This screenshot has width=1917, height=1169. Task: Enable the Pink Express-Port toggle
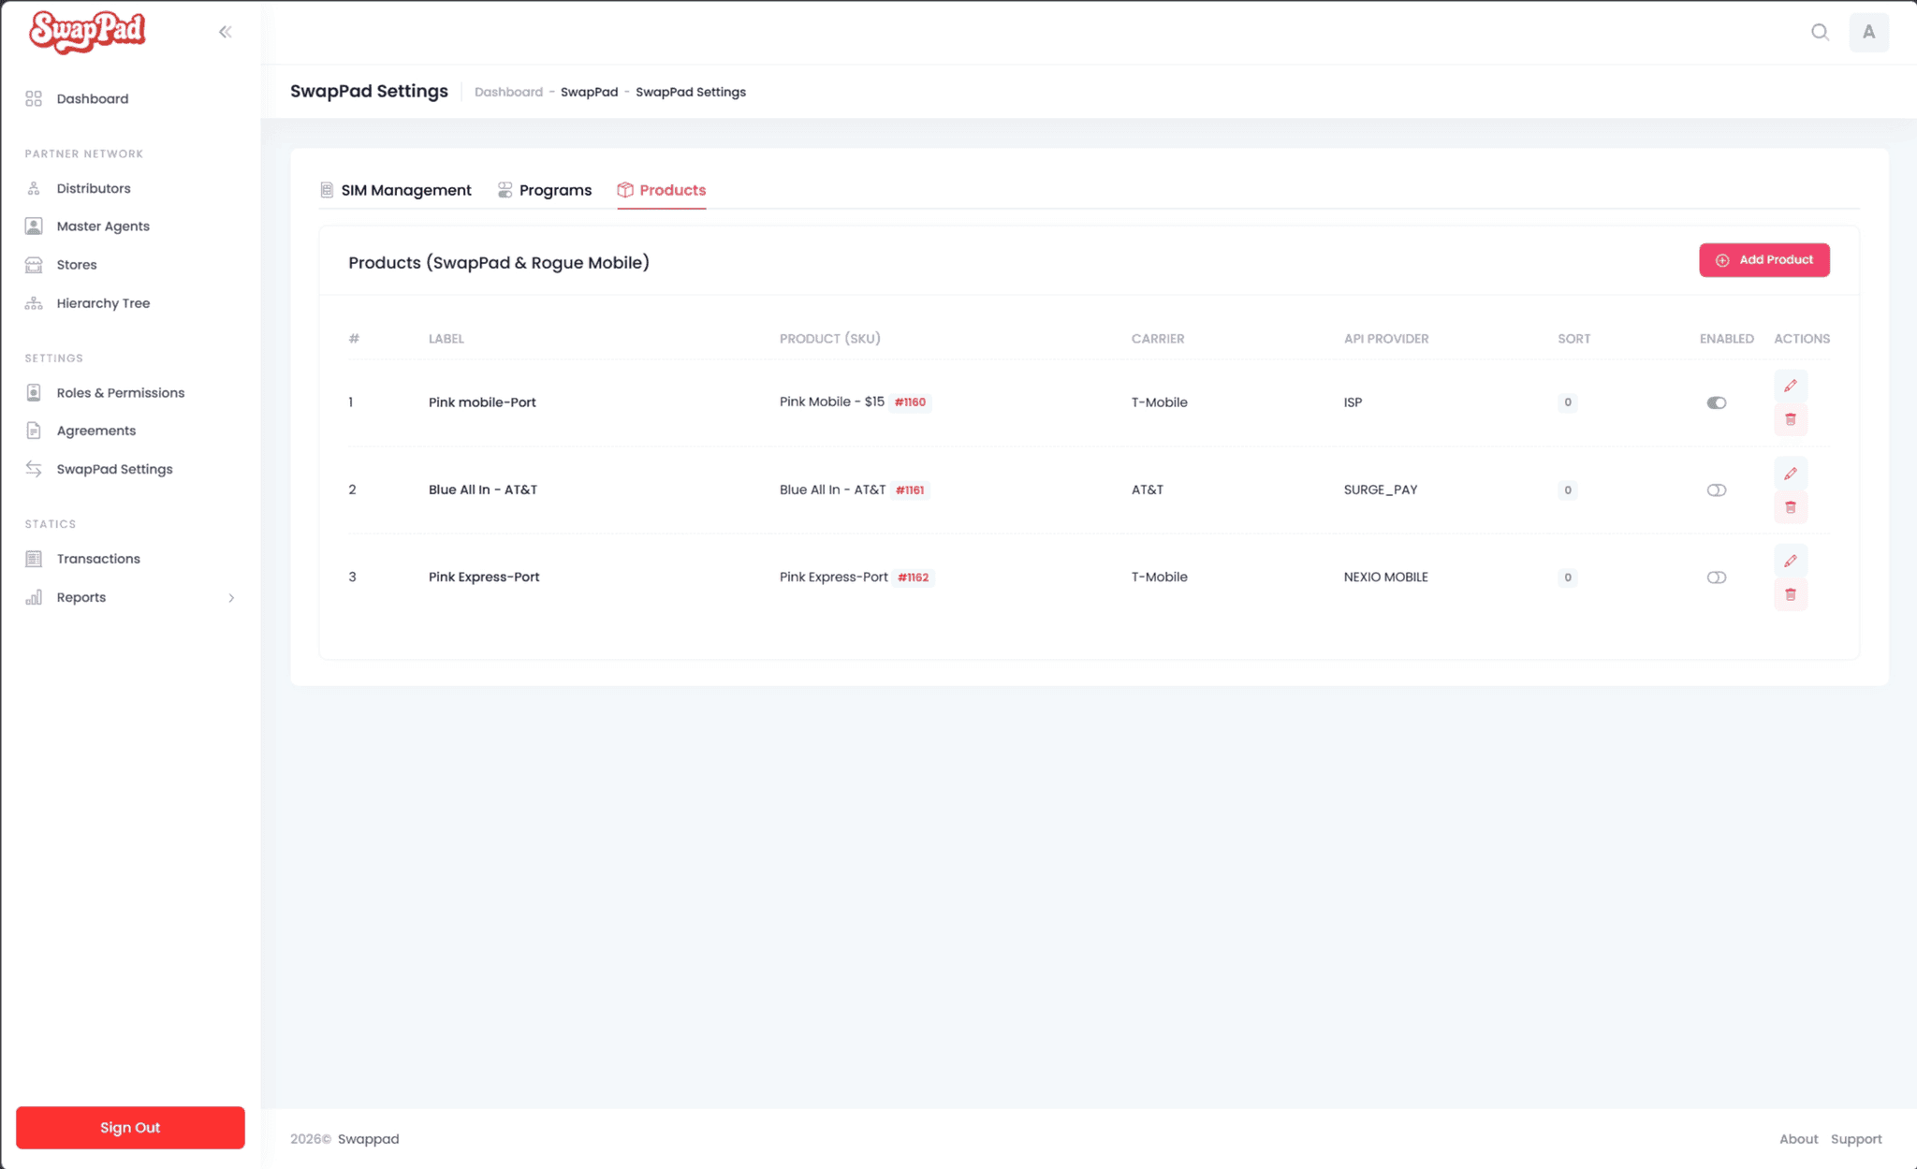[1716, 577]
